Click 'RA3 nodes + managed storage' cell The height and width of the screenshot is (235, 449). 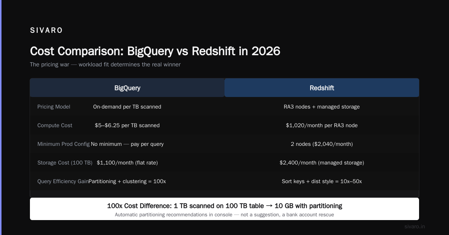pos(322,107)
